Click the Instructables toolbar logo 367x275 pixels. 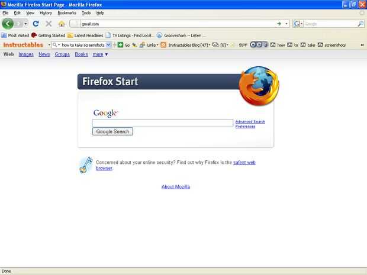coord(23,45)
